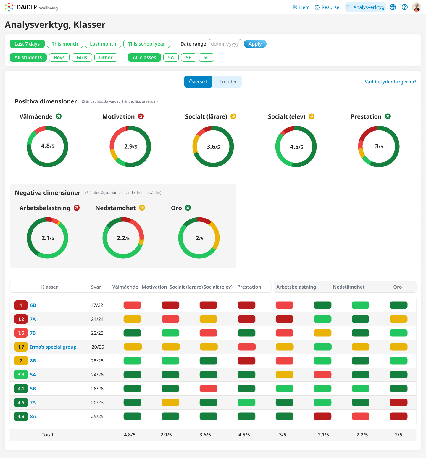
Task: Select the This school year filter
Action: coord(146,44)
